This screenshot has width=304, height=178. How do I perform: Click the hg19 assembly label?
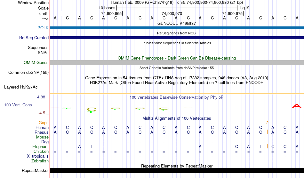[x=245, y=8]
